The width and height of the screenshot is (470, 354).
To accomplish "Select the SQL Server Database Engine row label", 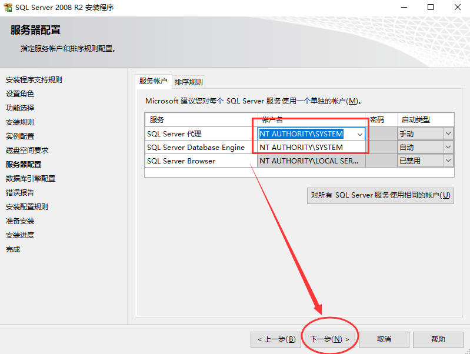I will click(x=196, y=148).
